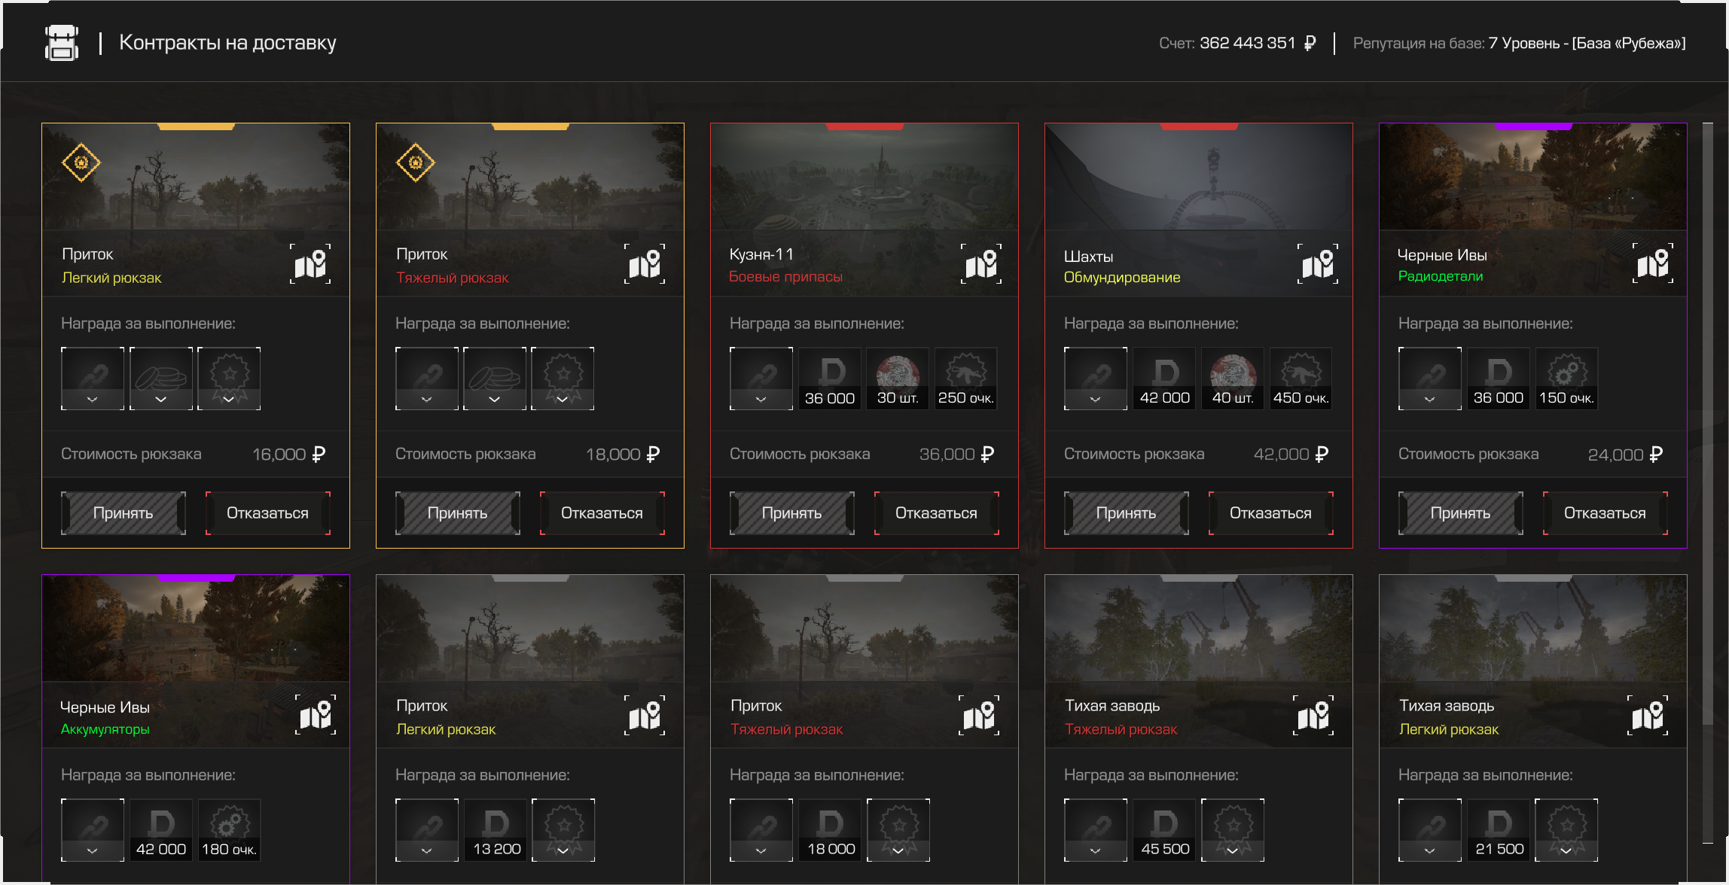Click the Шахты contract location thumbnail
The width and height of the screenshot is (1729, 885).
pos(1198,177)
